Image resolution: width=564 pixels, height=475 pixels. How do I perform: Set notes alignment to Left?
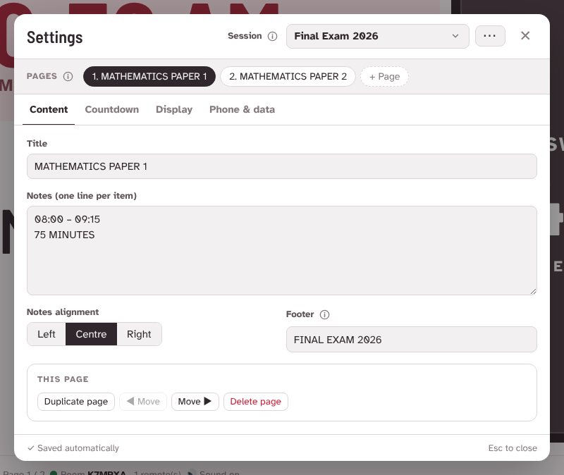[47, 334]
